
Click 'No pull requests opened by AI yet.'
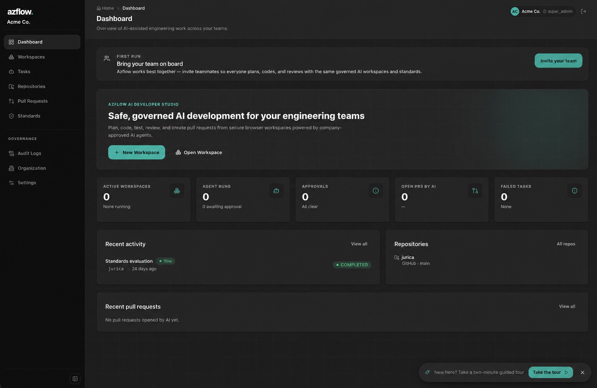point(142,320)
